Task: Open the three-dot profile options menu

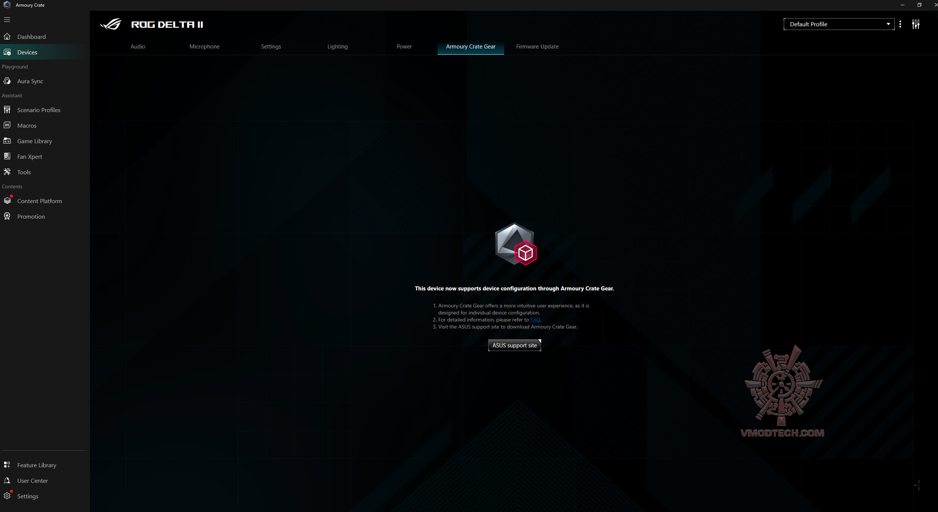Action: 900,24
